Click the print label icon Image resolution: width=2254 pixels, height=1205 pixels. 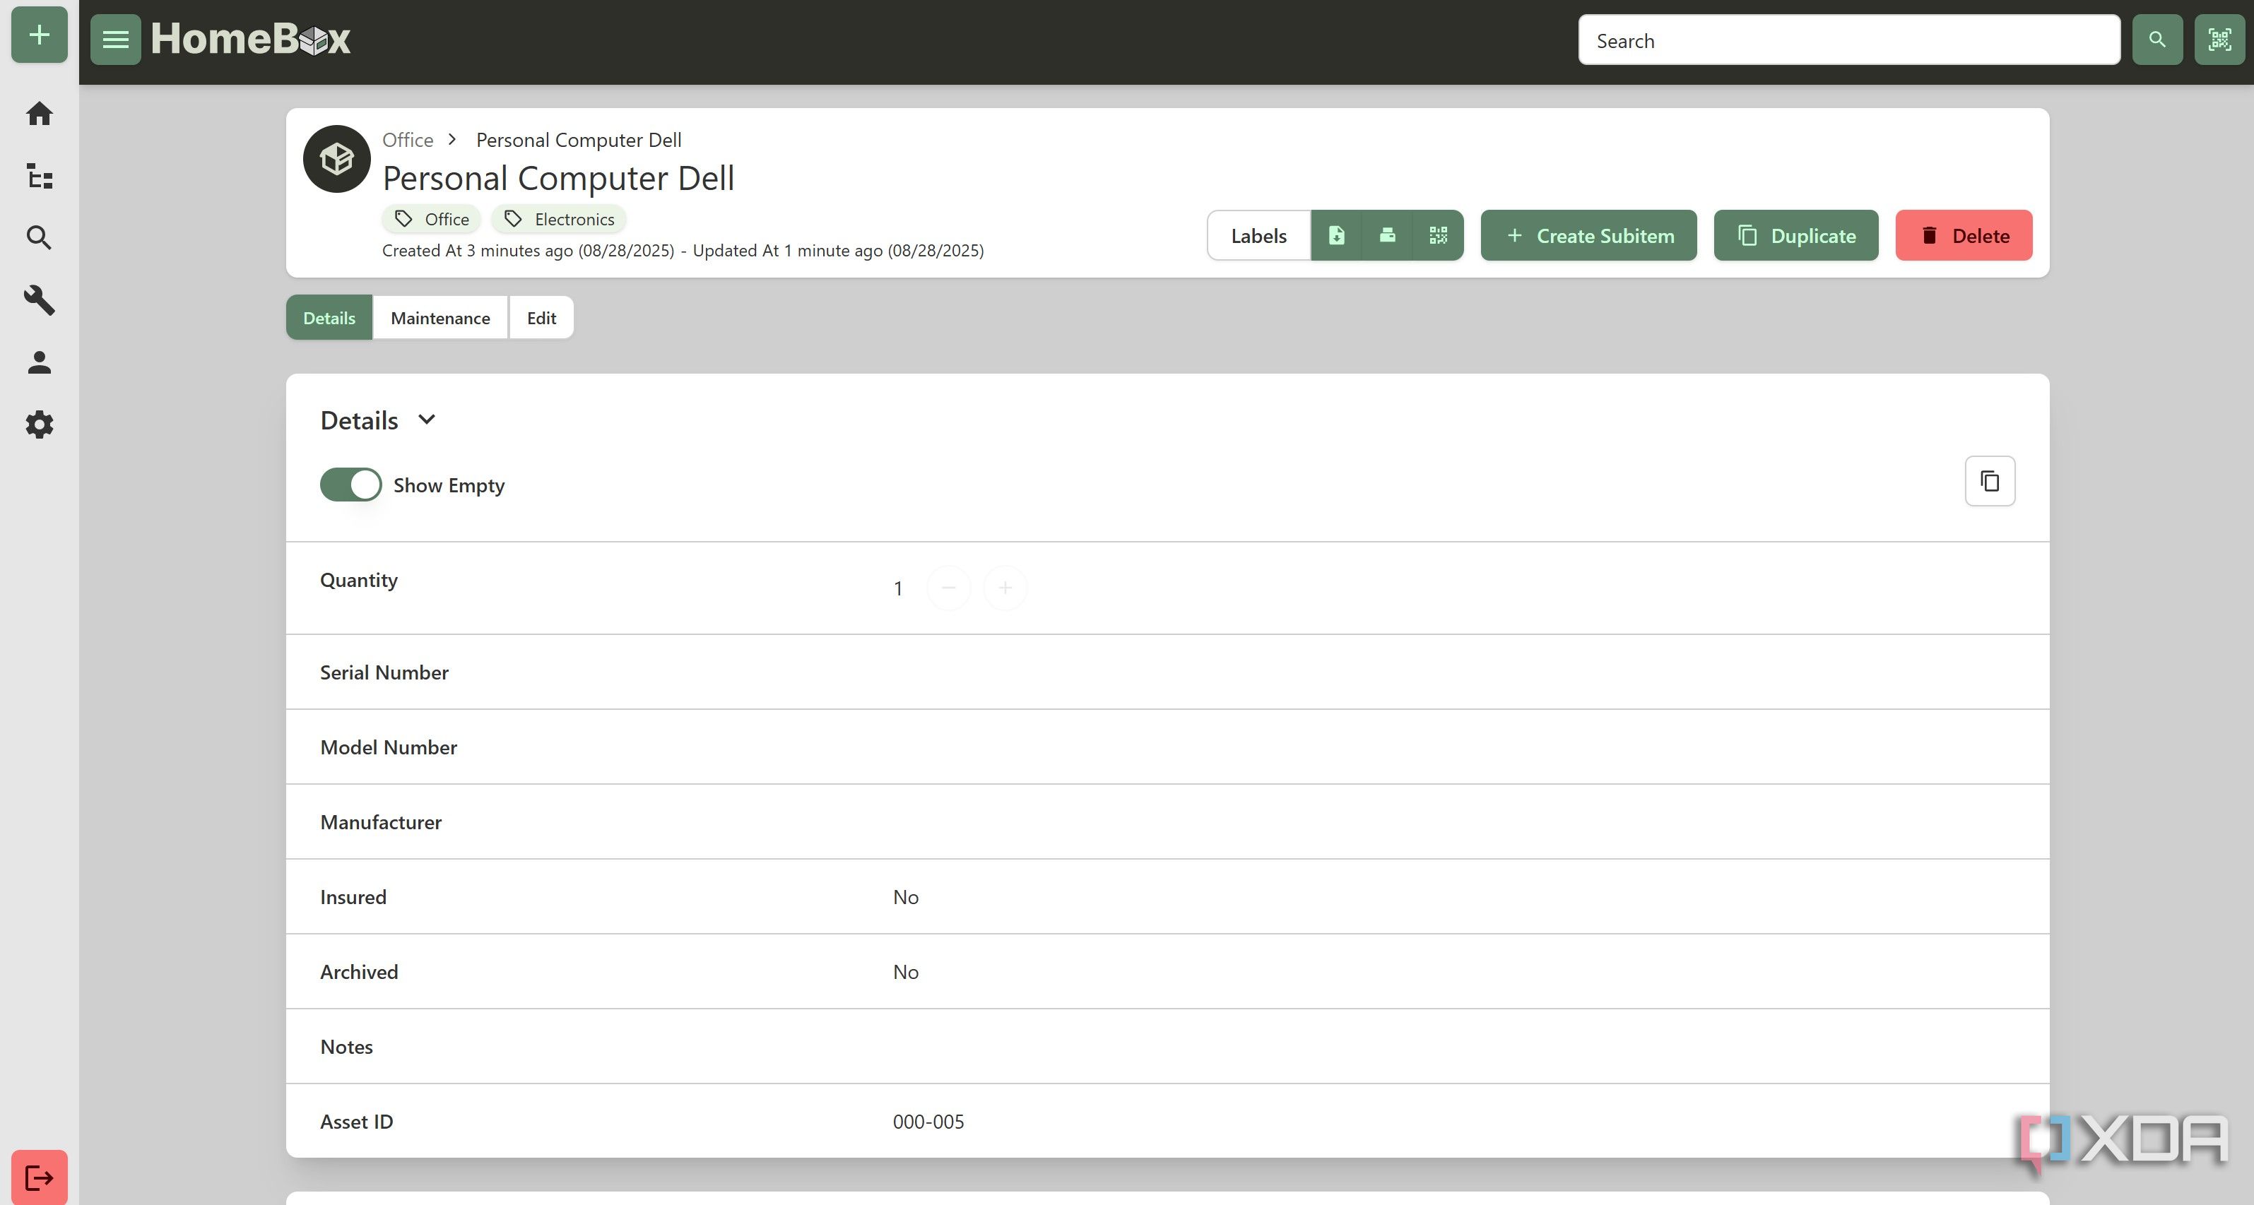pos(1387,235)
